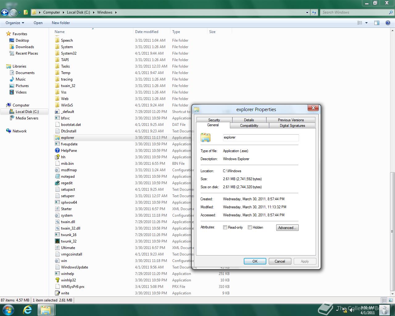Click the Windows Start orb
Image resolution: width=395 pixels, height=316 pixels.
click(x=8, y=310)
